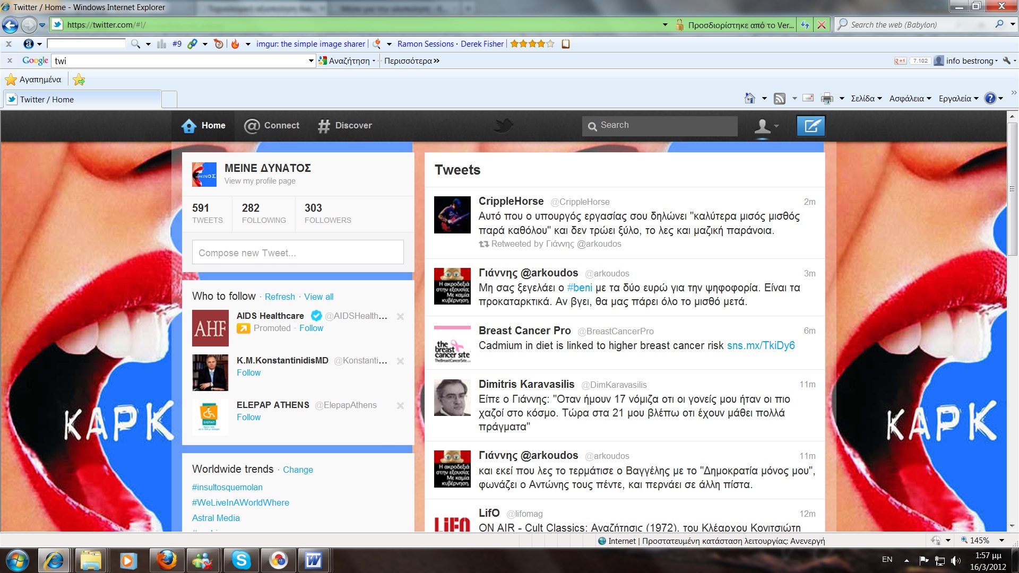Open Add to Favorites star-arrow icon
Viewport: 1019px width, 573px height.
pyautogui.click(x=79, y=80)
